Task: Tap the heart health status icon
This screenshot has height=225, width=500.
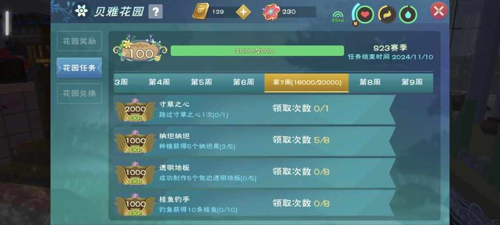Action: point(365,14)
